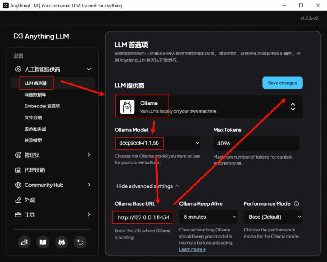Viewport: 327px width, 262px height.
Task: Open the Ollama Model dropdown
Action: click(158, 143)
